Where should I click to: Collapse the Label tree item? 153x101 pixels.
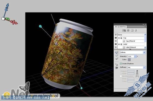click(x=119, y=44)
